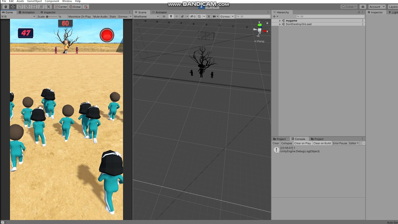Open the Account dropdown
This screenshot has width=398, height=224.
tap(377, 7)
